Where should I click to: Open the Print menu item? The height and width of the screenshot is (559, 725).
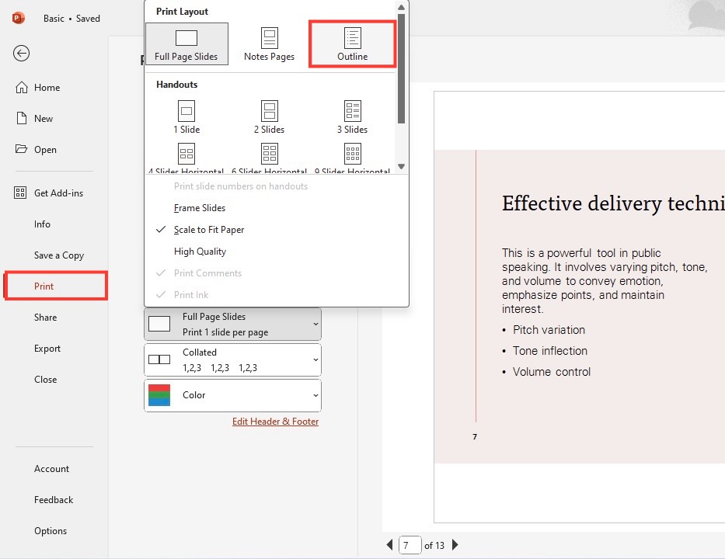click(55, 286)
